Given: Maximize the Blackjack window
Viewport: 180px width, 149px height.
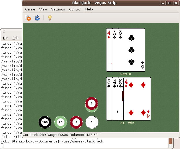Looking at the screenshot, I should coord(169,3).
